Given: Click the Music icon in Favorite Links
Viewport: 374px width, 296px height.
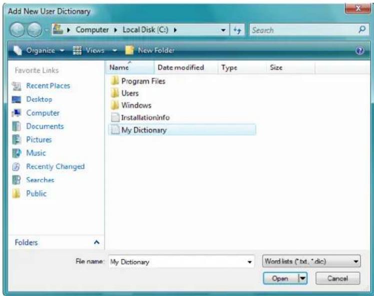Looking at the screenshot, I should click(x=16, y=153).
